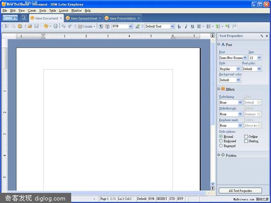Enable the Shadow checkbox

(246, 141)
